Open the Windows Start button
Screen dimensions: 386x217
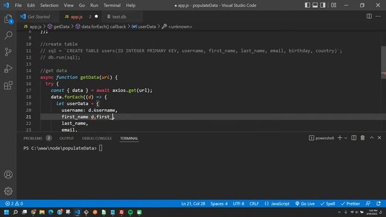pos(7,212)
